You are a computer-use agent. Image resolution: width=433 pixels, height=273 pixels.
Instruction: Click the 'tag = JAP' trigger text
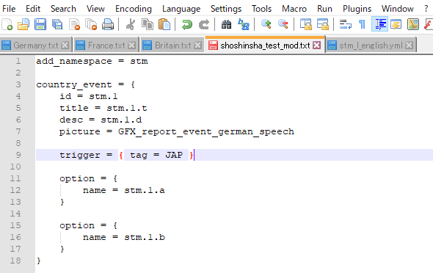(156, 155)
